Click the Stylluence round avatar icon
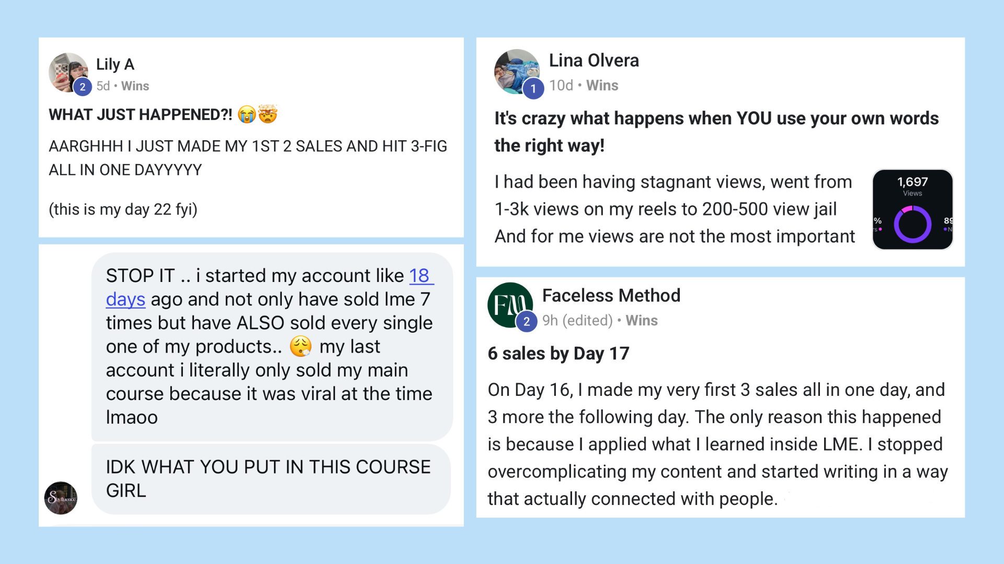Screen dimensions: 1004x564 pos(61,498)
